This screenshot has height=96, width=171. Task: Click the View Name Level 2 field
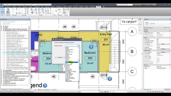point(163,54)
